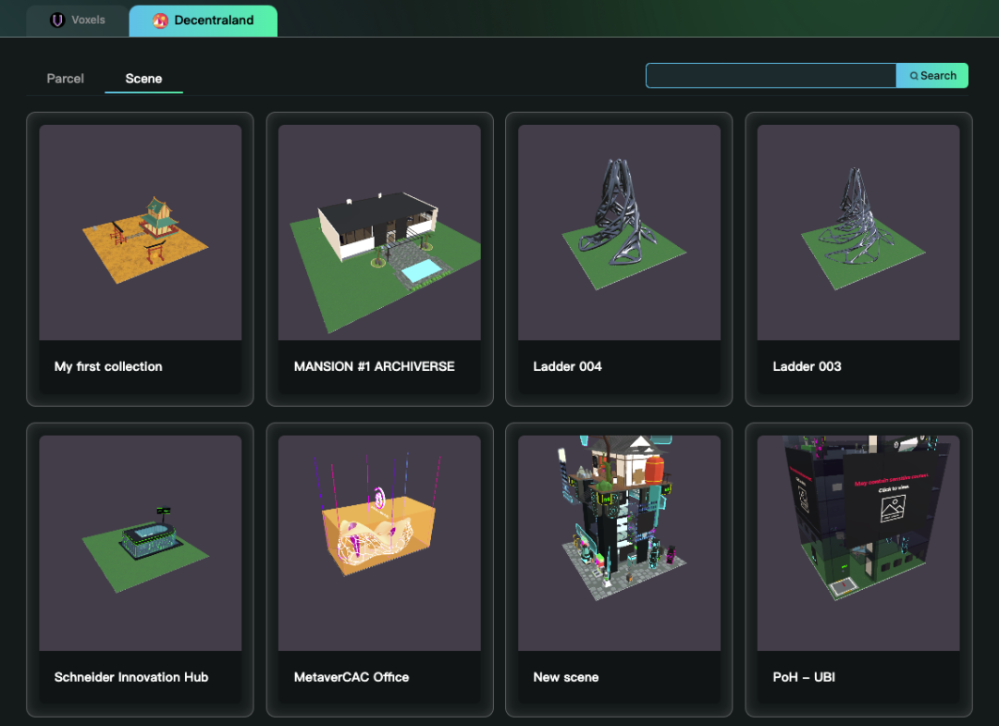Click the 'Ladder 003' title
This screenshot has width=999, height=726.
tap(807, 366)
